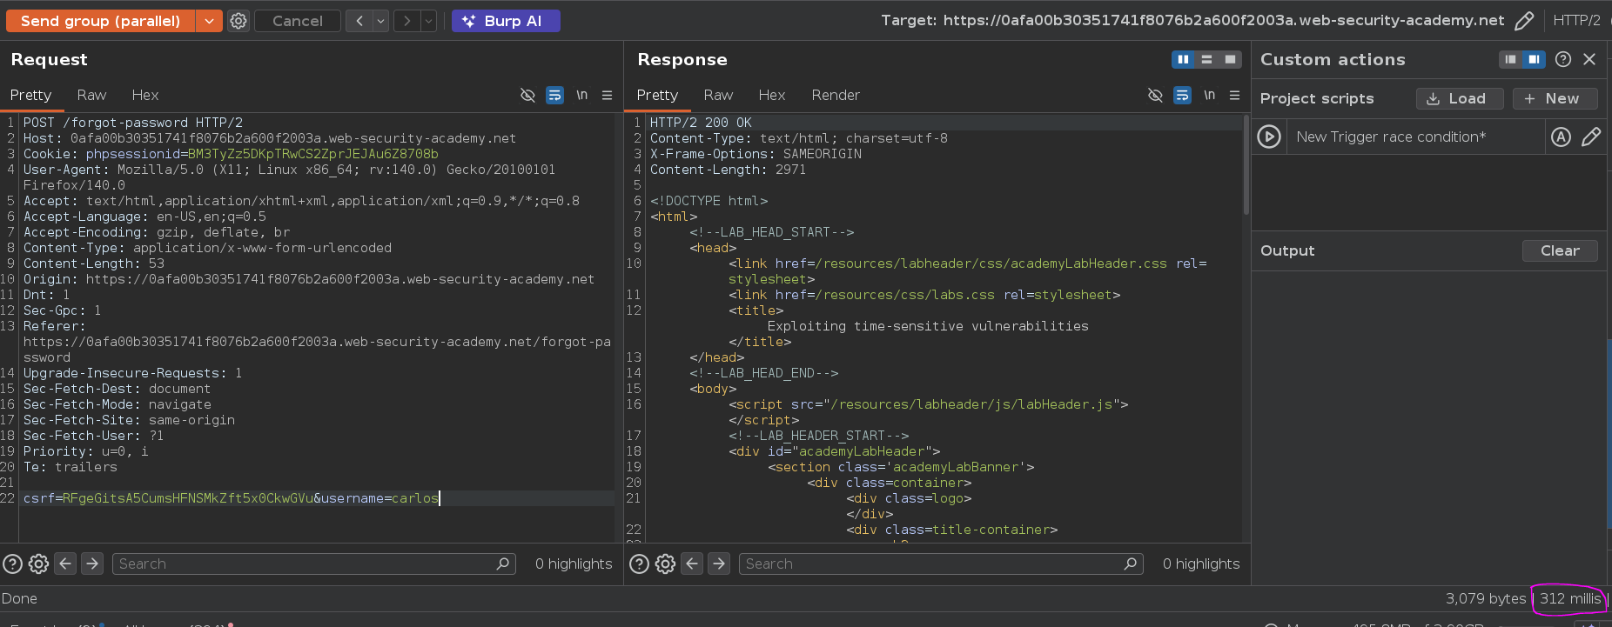The image size is (1612, 627).
Task: Create New project script
Action: click(x=1555, y=98)
